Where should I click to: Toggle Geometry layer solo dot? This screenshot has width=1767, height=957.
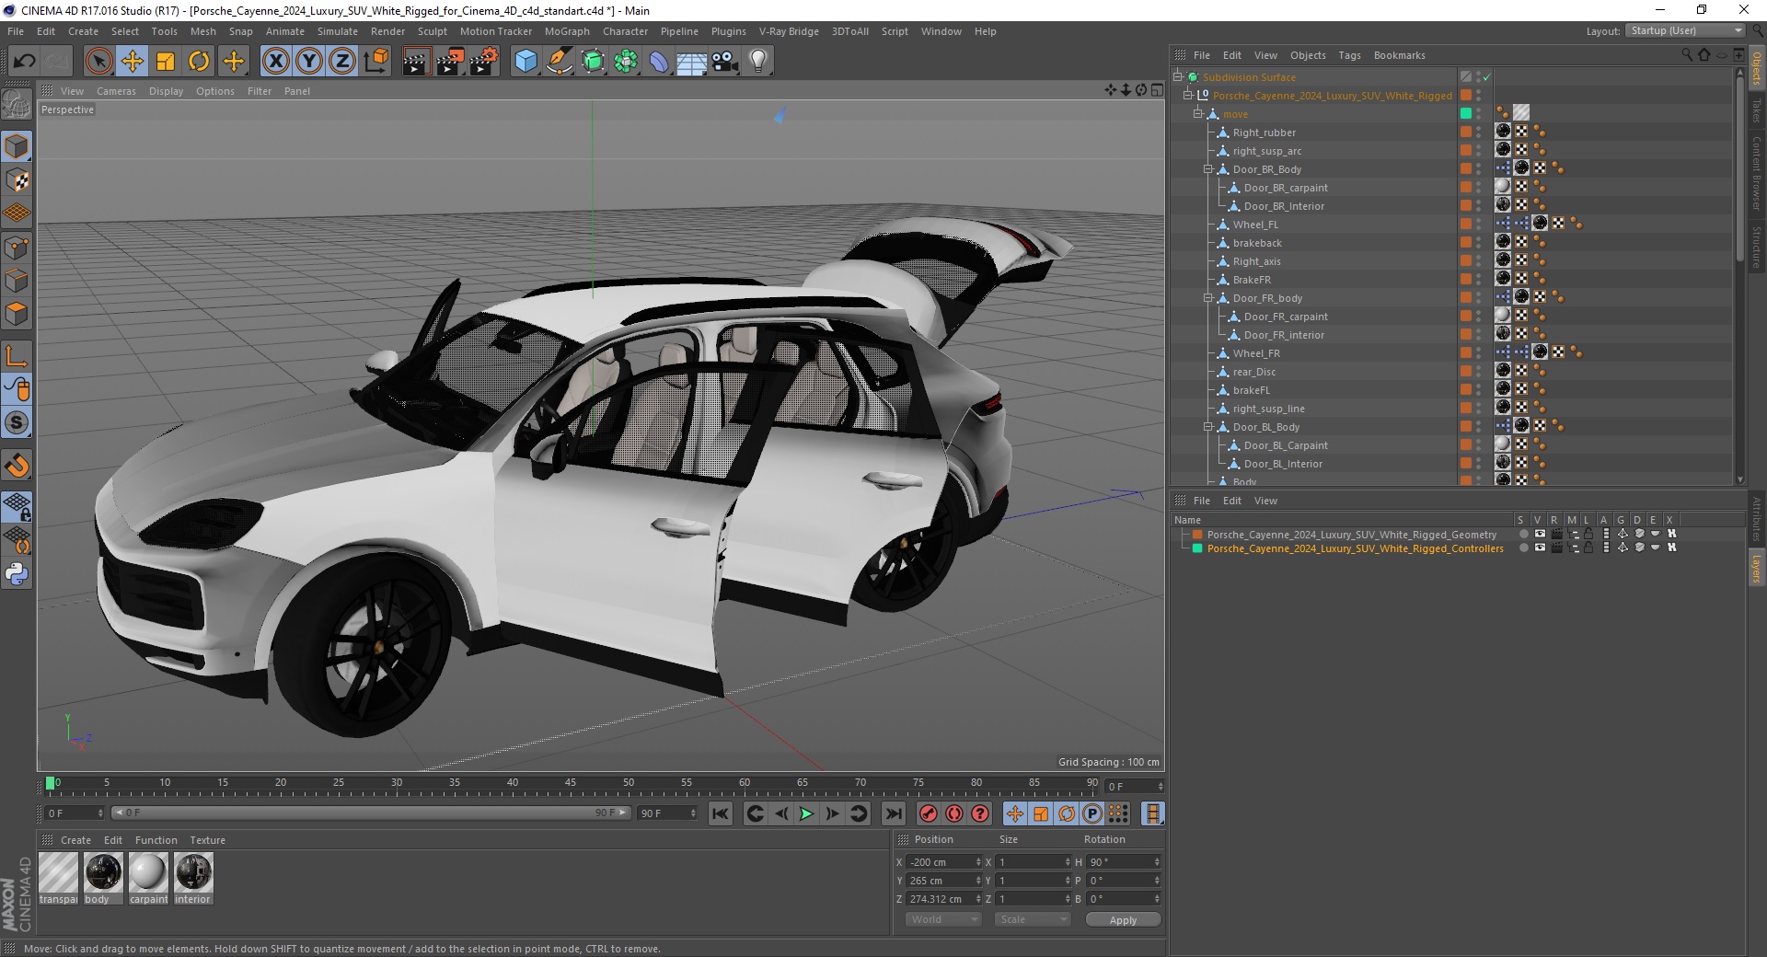tap(1523, 534)
